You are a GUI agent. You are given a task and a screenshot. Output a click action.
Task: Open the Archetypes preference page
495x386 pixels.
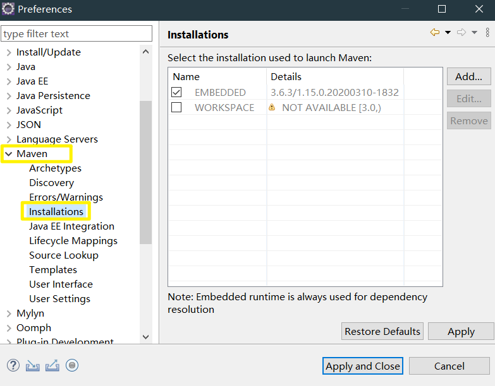pyautogui.click(x=55, y=168)
